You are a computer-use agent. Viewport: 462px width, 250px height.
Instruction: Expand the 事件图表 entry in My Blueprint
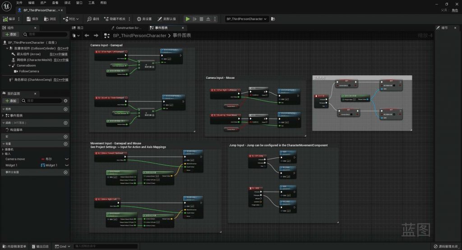pos(3,116)
